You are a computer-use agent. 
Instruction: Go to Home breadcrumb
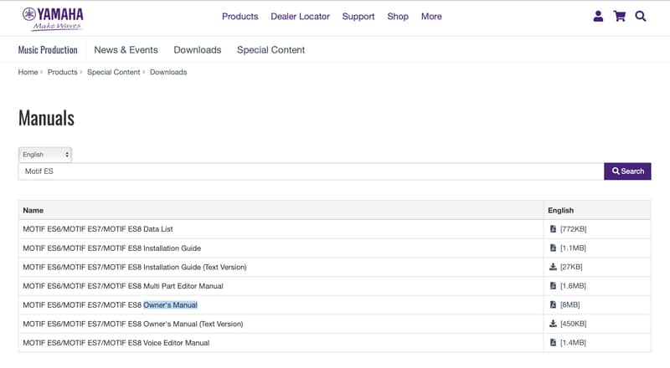[x=28, y=72]
